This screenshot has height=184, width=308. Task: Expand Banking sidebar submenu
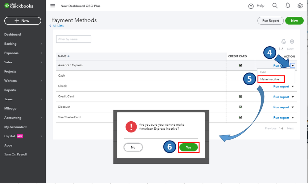pyautogui.click(x=41, y=44)
